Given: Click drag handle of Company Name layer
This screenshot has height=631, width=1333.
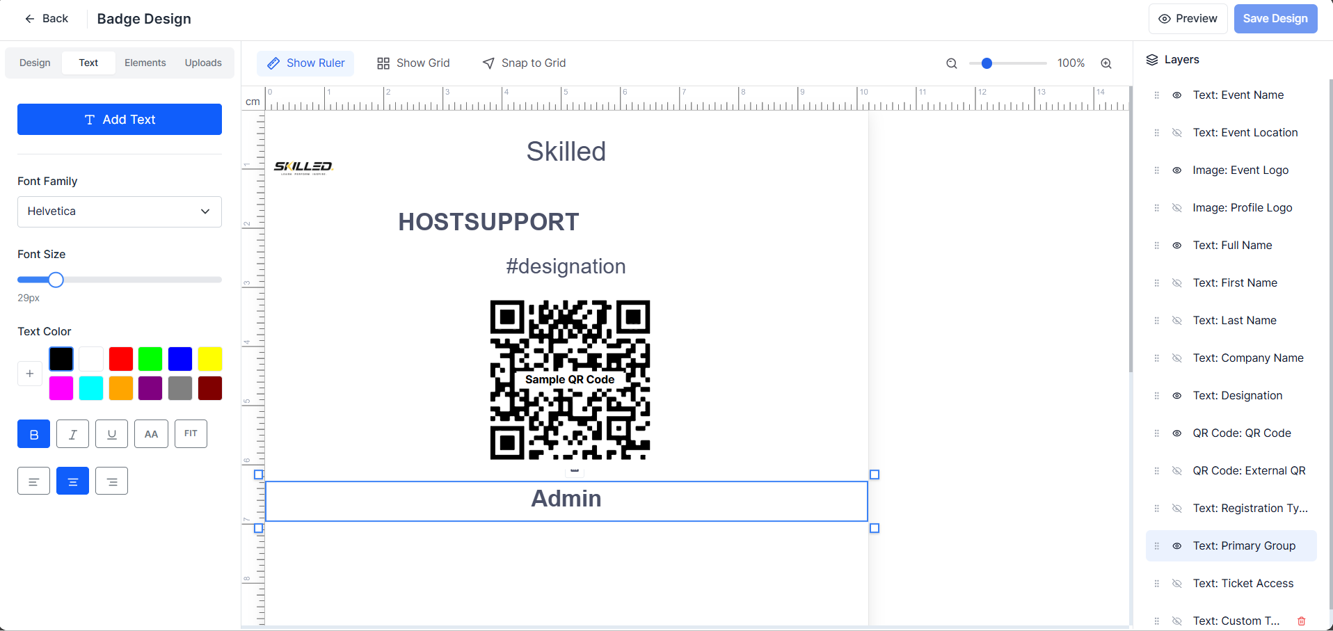Looking at the screenshot, I should point(1157,358).
